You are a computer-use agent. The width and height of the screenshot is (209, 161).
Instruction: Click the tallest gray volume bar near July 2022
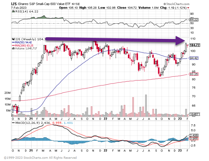point(146,106)
